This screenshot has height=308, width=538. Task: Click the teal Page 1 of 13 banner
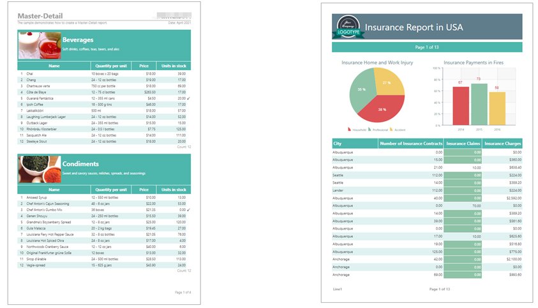[427, 47]
